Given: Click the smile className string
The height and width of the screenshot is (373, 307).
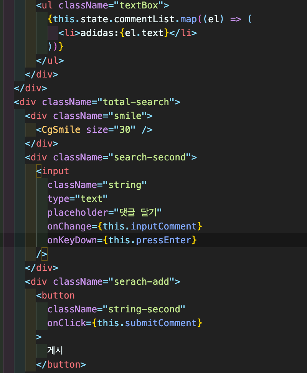Looking at the screenshot, I should coord(128,116).
